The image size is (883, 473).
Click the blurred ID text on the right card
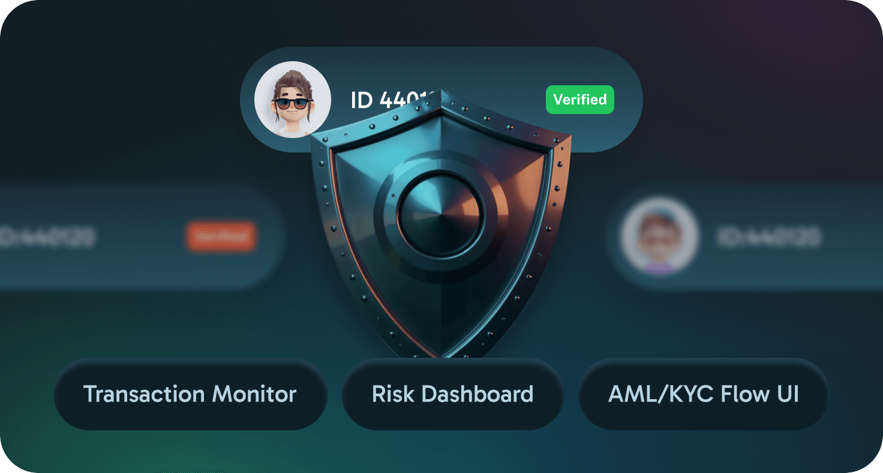768,238
